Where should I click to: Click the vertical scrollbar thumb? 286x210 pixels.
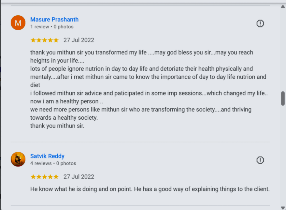click(x=283, y=98)
